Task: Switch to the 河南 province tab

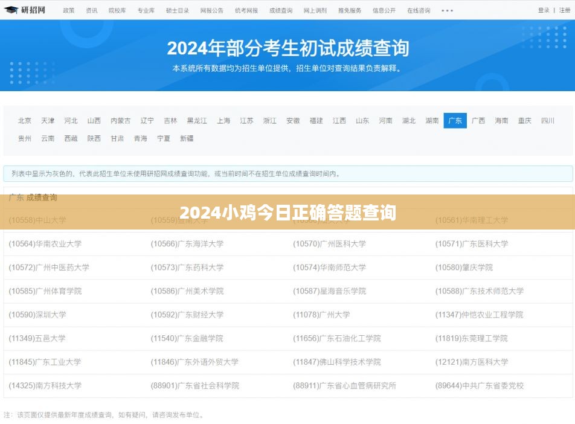Action: click(385, 121)
